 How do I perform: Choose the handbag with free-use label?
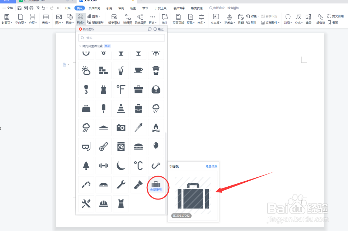click(156, 185)
